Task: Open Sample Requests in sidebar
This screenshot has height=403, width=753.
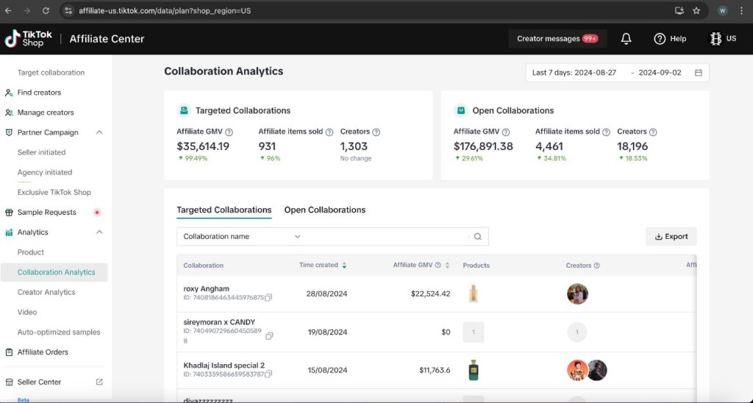Action: tap(46, 212)
